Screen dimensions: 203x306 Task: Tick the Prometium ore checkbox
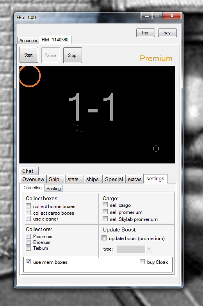(28, 237)
